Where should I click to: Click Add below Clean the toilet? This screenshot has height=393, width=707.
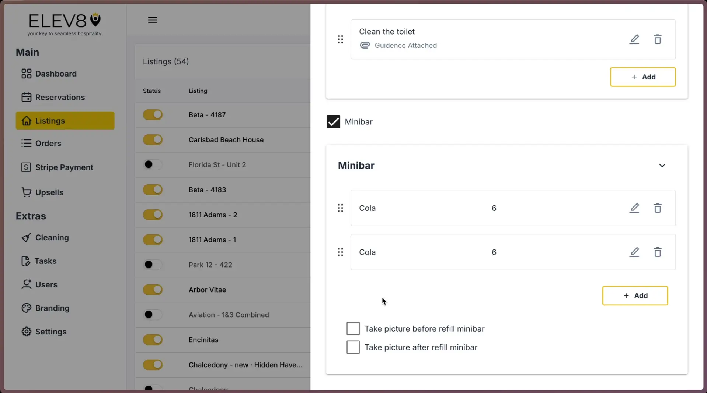(x=642, y=77)
